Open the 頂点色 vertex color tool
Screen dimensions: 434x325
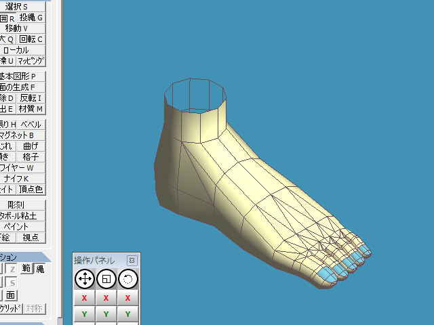click(31, 190)
